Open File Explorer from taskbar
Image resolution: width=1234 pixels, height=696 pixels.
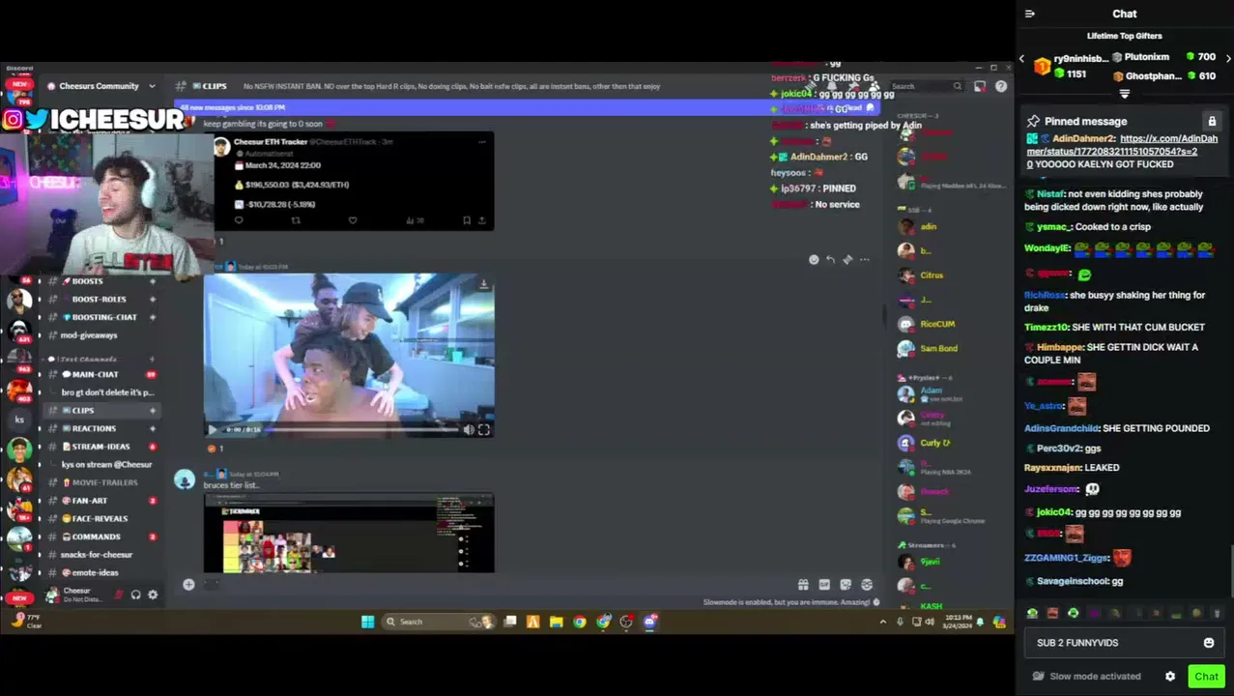[x=556, y=622]
